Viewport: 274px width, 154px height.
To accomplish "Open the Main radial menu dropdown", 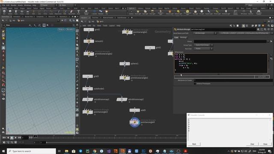I will click(x=68, y=5).
